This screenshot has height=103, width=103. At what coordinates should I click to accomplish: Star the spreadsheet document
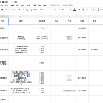[12, 2]
